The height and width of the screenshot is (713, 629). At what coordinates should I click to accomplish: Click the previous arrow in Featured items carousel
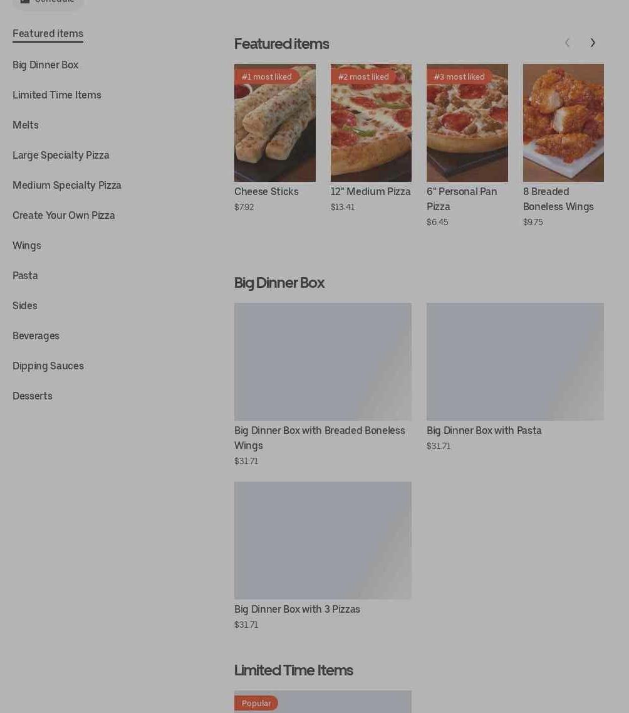567,43
